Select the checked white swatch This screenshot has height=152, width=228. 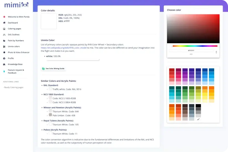pyautogui.click(x=198, y=119)
